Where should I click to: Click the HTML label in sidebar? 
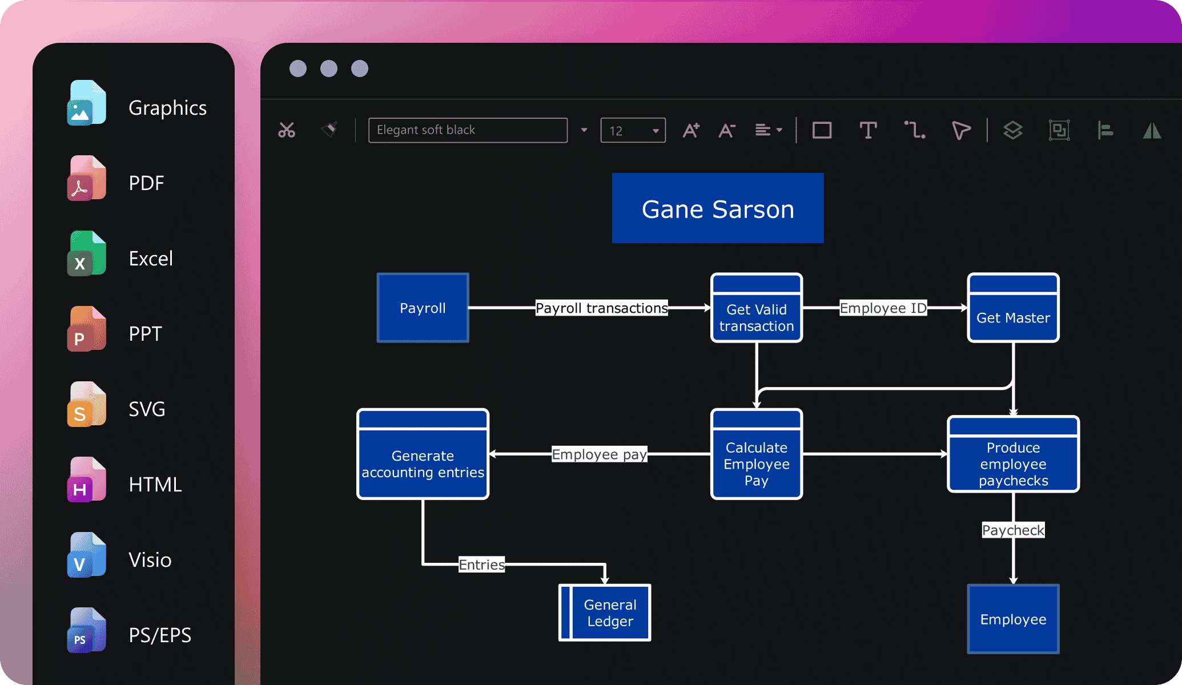click(x=155, y=485)
